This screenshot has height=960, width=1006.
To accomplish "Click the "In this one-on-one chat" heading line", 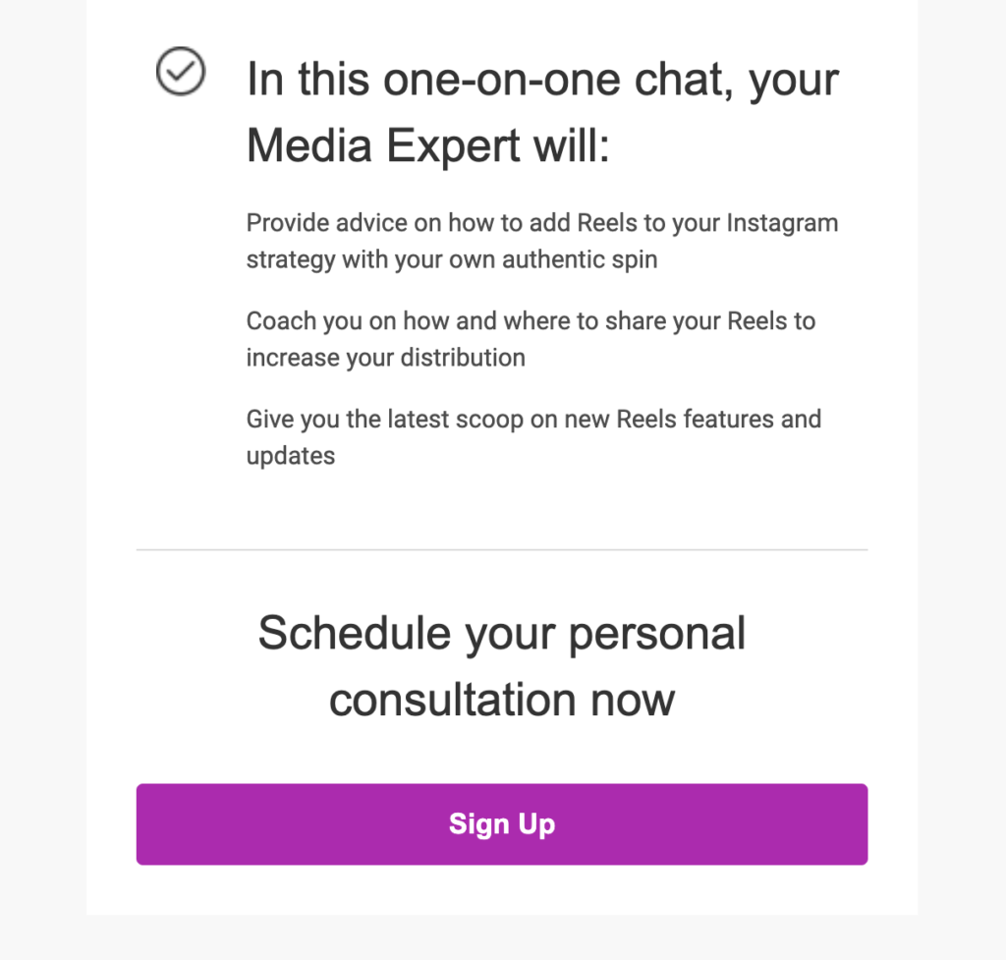I will (x=542, y=81).
